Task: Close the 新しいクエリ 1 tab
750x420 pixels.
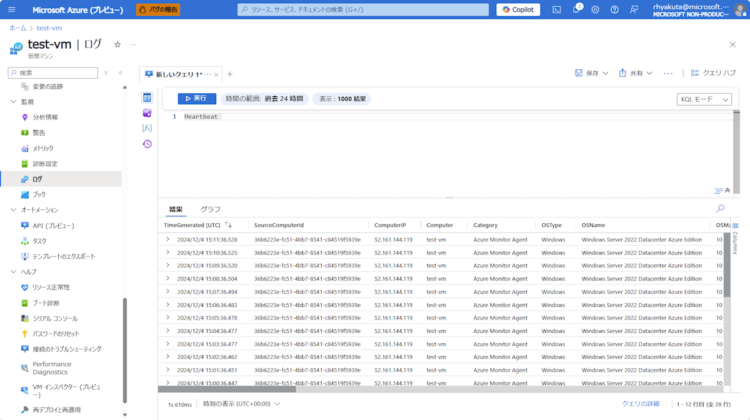Action: coord(216,74)
